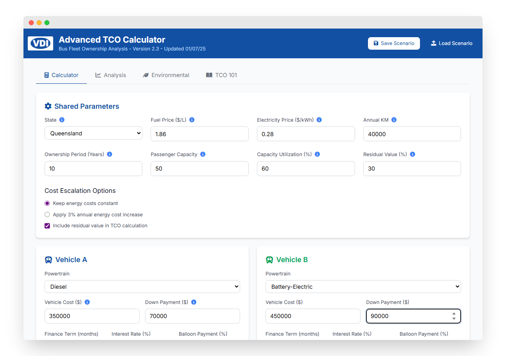Click Vehicle A Down Payment field 70000
The image size is (506, 356).
[x=192, y=316]
